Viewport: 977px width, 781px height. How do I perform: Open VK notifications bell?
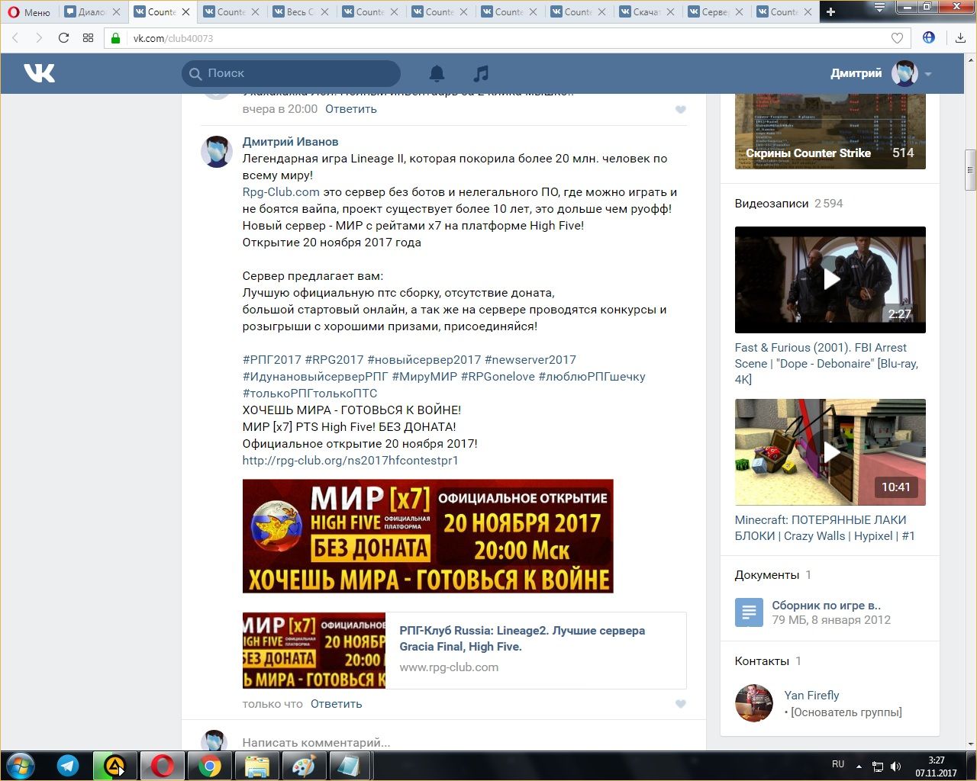pyautogui.click(x=437, y=73)
